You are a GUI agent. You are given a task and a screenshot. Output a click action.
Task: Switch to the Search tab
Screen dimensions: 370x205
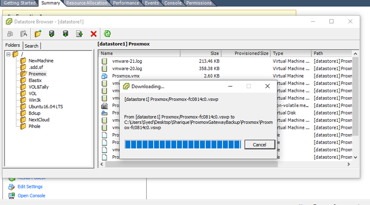31,46
